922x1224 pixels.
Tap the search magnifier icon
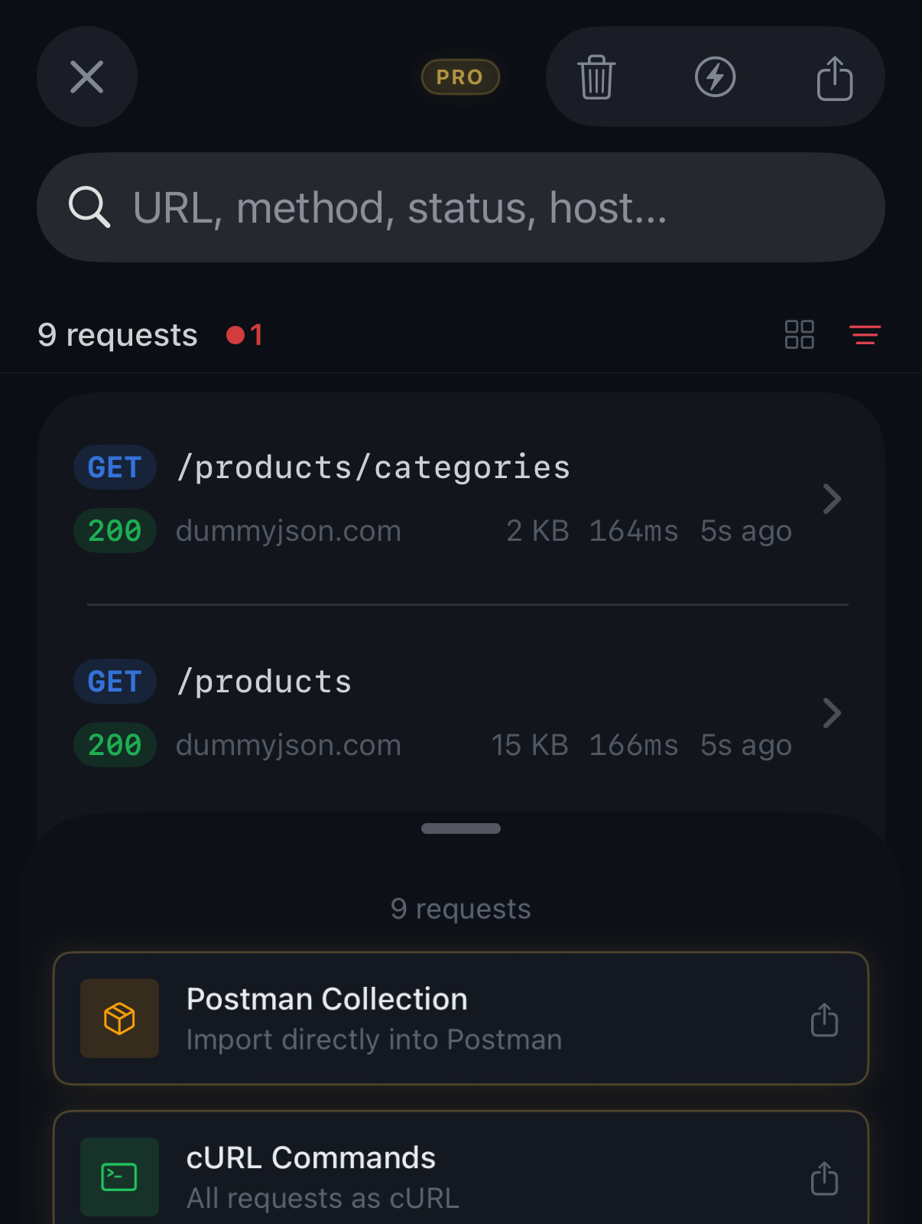90,207
